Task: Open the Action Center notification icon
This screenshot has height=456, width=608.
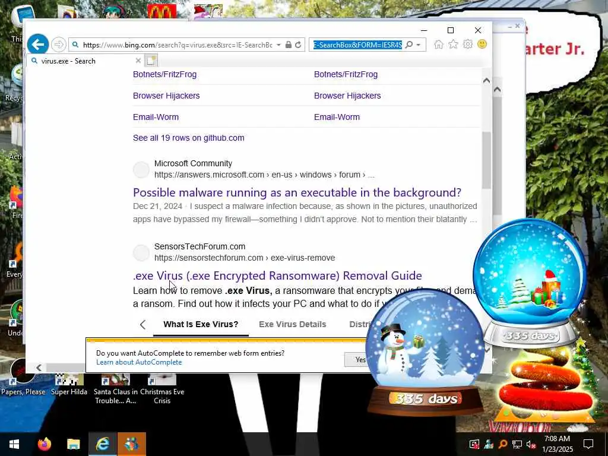Action: coord(588,444)
